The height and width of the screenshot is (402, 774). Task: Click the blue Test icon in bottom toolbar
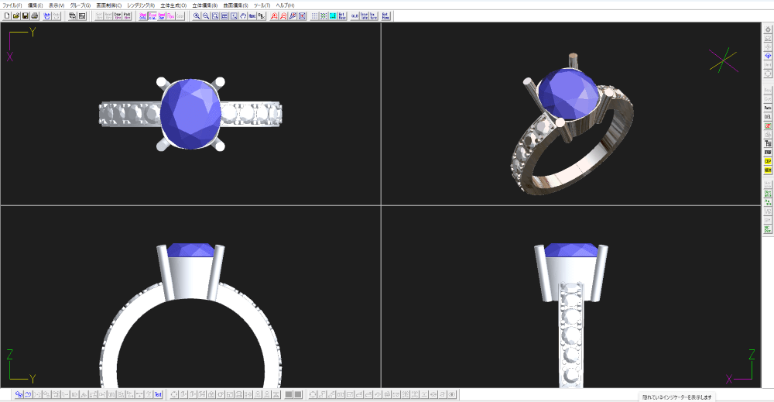click(158, 394)
